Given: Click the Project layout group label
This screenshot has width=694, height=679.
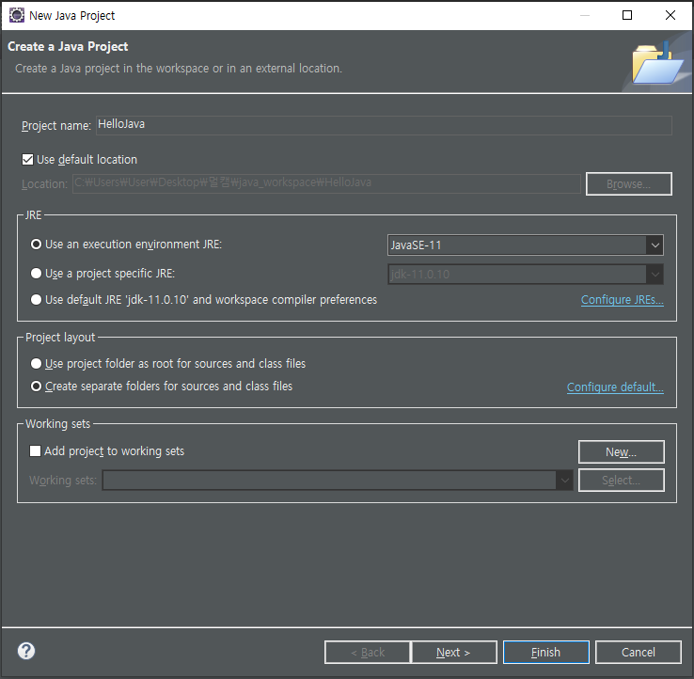Looking at the screenshot, I should [60, 338].
